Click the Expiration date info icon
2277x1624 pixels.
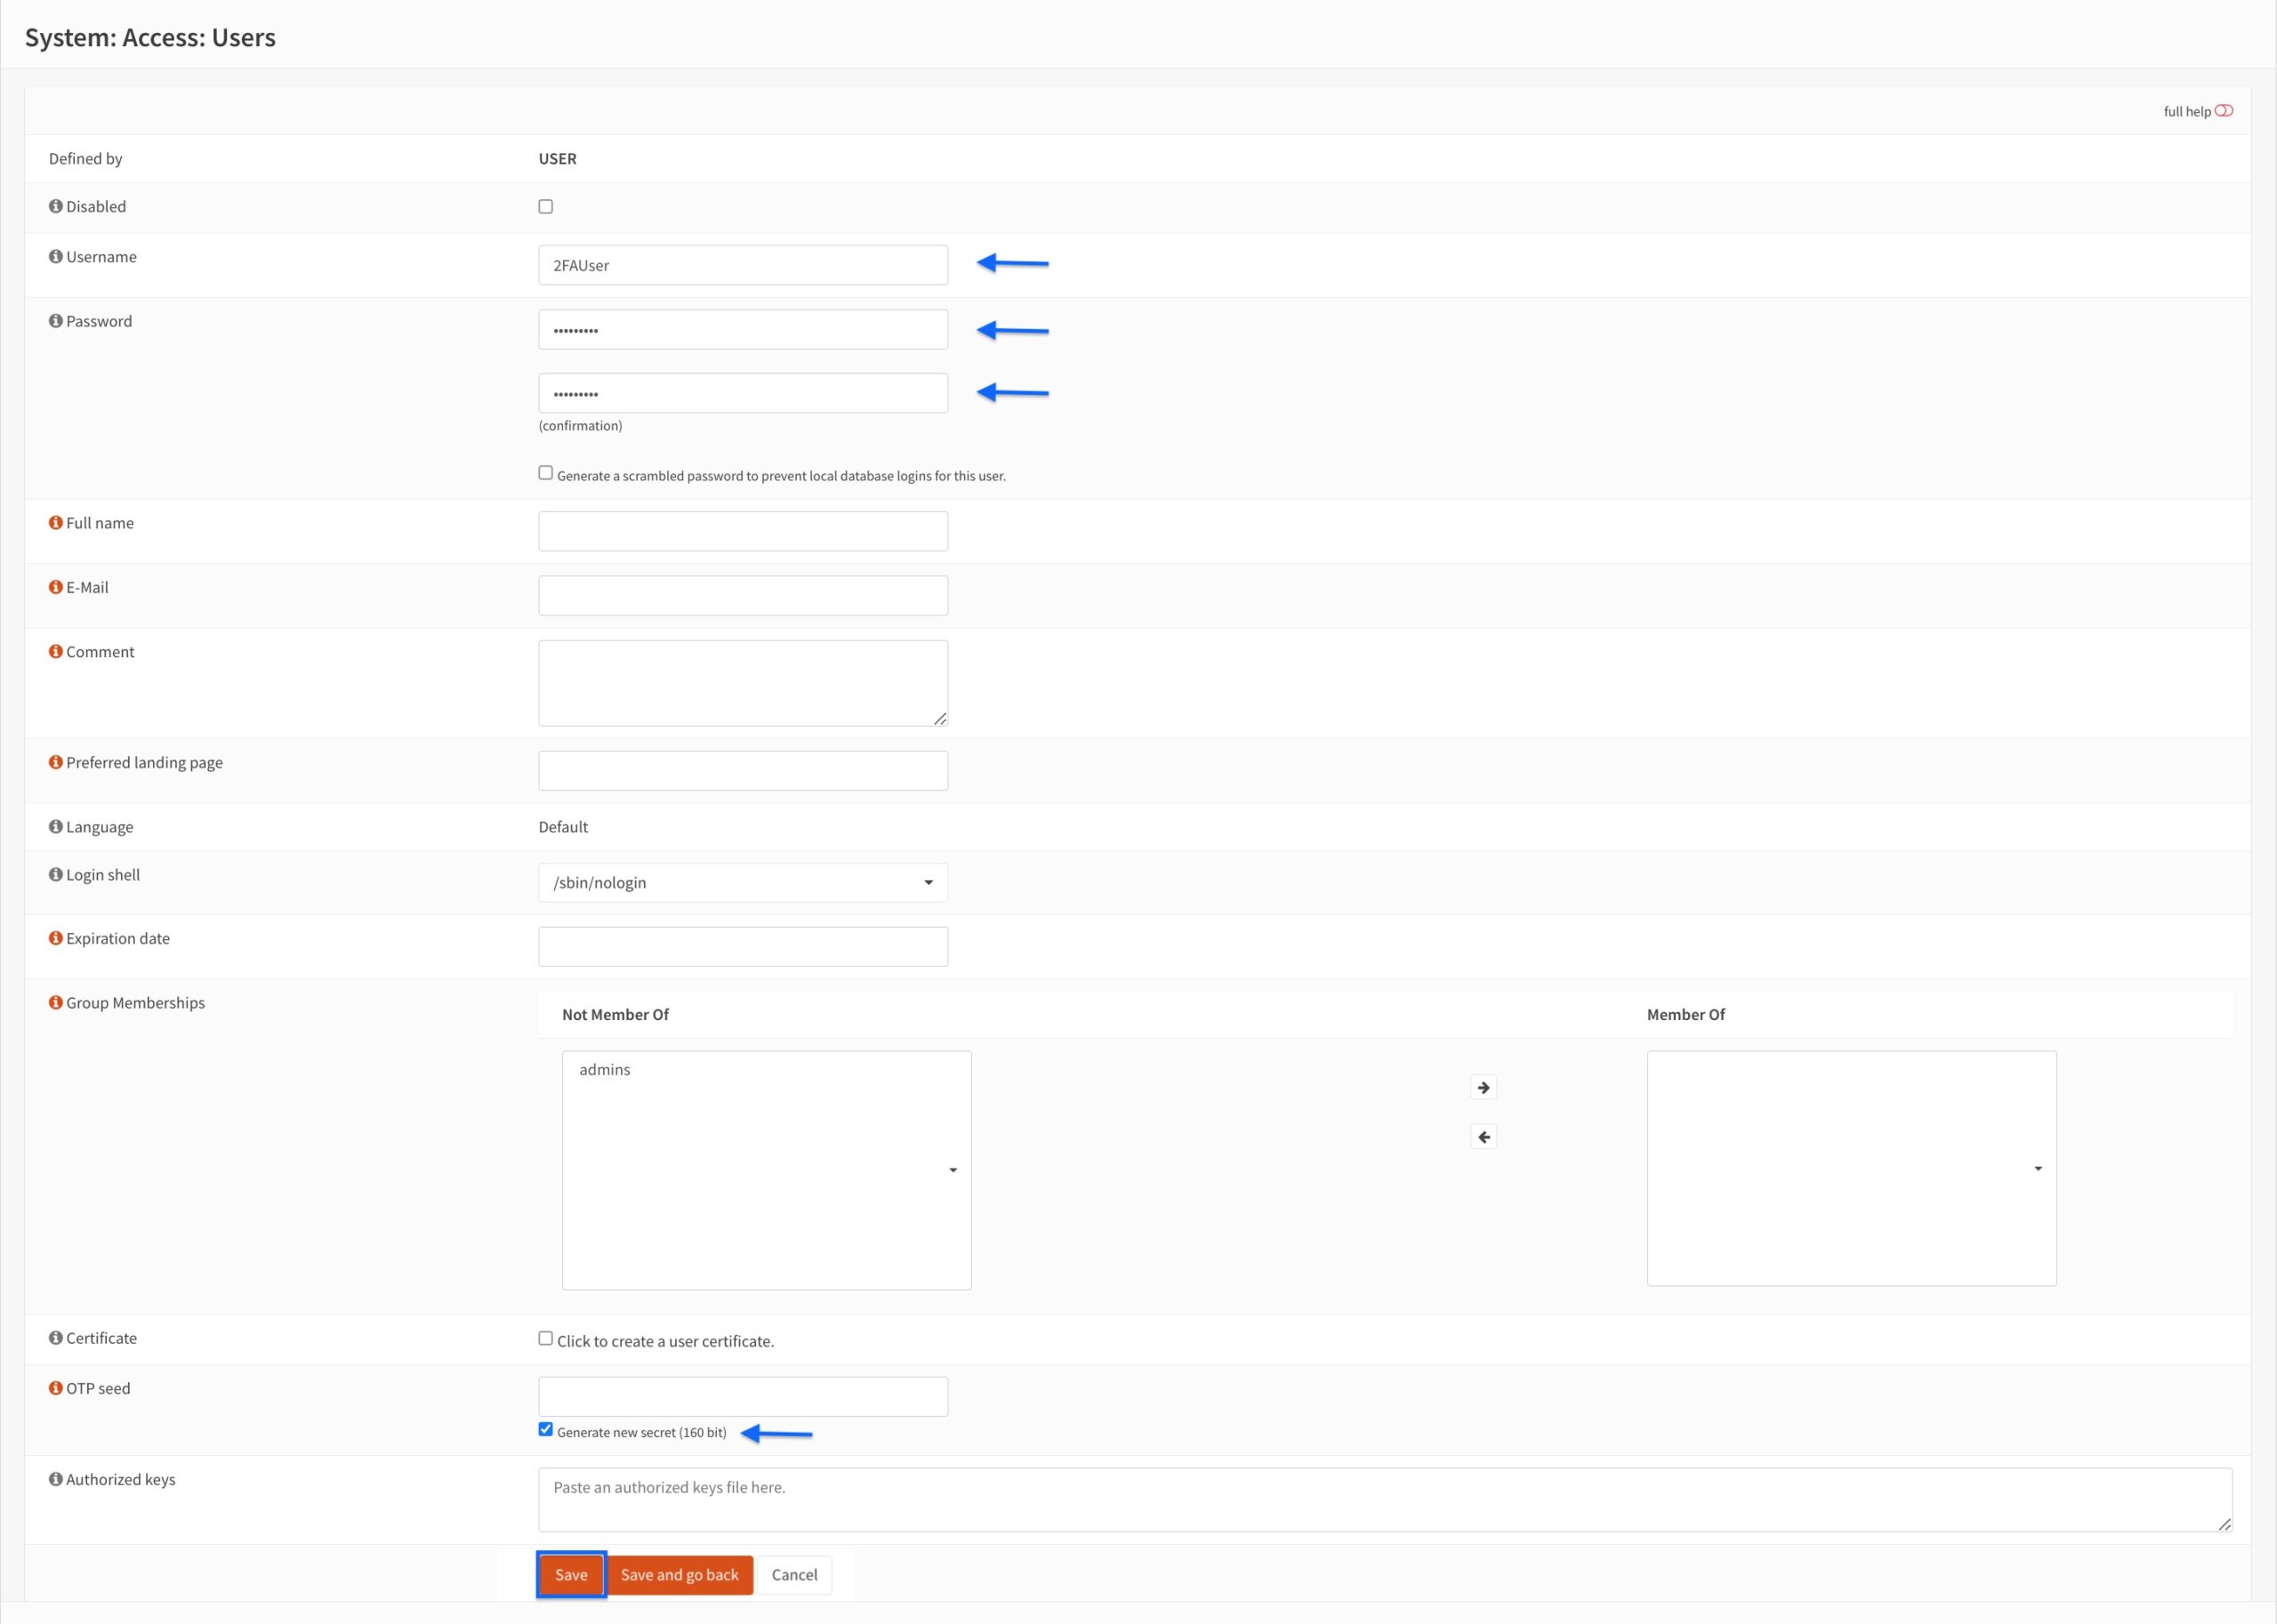(56, 939)
